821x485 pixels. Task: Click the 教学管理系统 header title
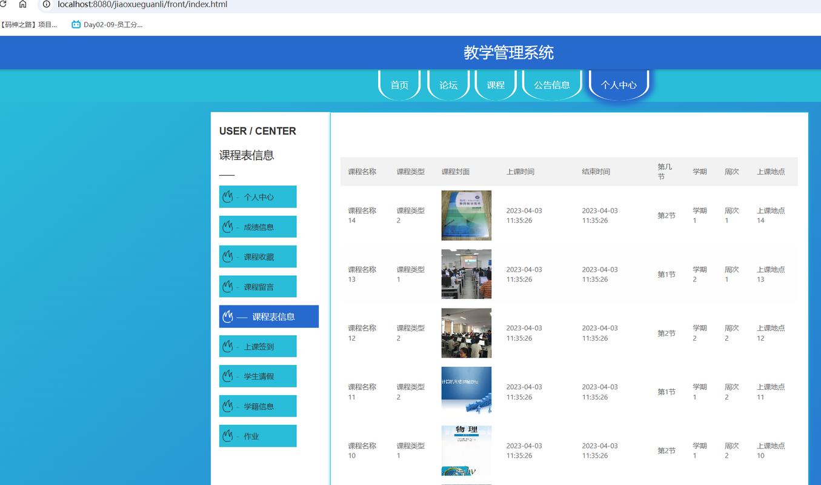click(x=509, y=53)
